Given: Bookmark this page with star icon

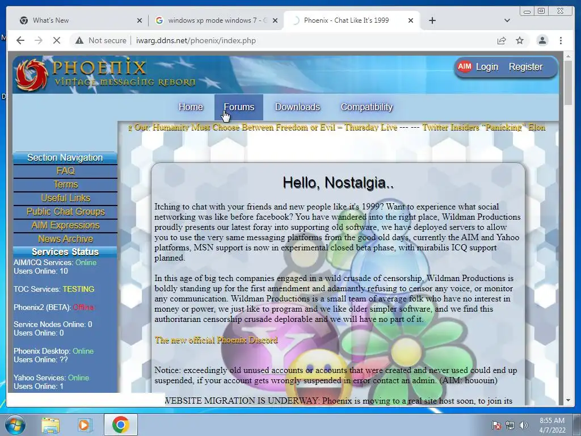Looking at the screenshot, I should (520, 40).
